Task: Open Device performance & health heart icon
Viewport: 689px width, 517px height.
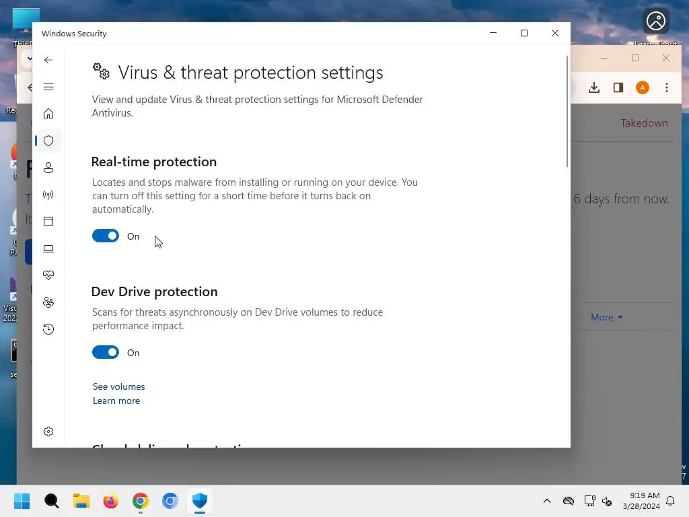Action: 48,275
